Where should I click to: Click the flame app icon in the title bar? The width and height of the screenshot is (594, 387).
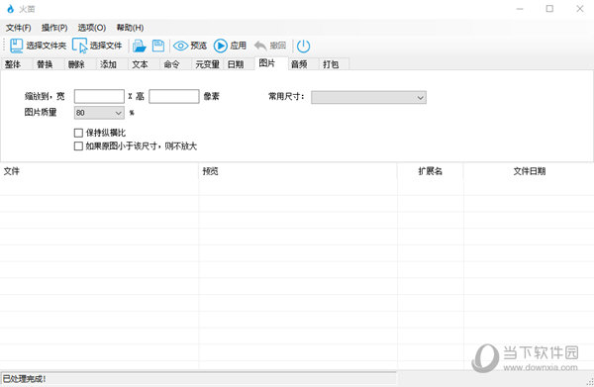pyautogui.click(x=10, y=9)
